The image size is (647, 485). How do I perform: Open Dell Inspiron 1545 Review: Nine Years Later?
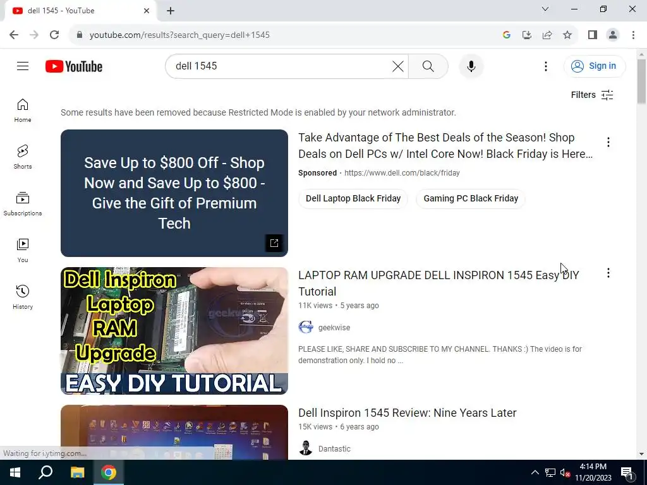pyautogui.click(x=408, y=413)
